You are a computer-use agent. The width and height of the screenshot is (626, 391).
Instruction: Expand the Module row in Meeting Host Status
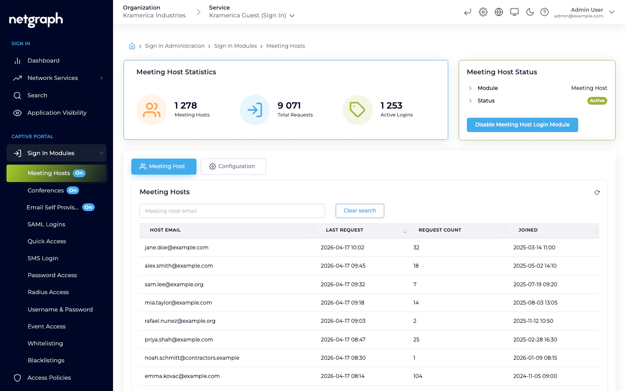tap(470, 88)
